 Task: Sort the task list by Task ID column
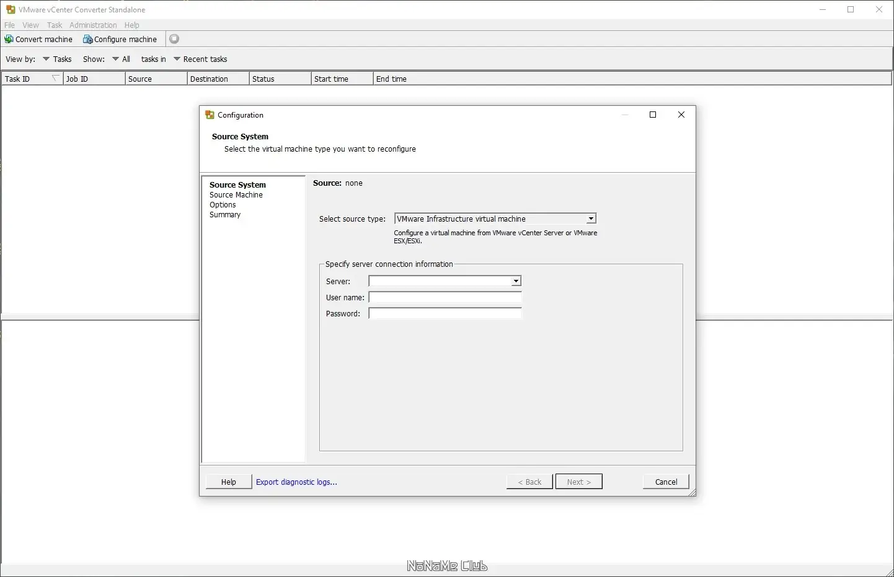point(32,79)
